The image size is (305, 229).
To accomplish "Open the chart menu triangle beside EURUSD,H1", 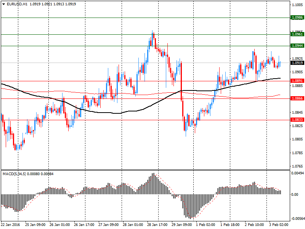I will (x=4, y=4).
